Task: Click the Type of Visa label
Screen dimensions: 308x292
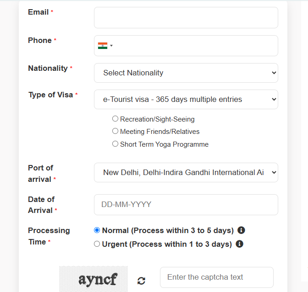Action: [50, 95]
